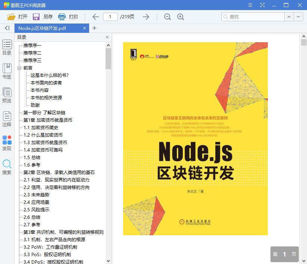Open 1.1 加密货币简史 entry
The height and width of the screenshot is (264, 307).
coord(41,128)
